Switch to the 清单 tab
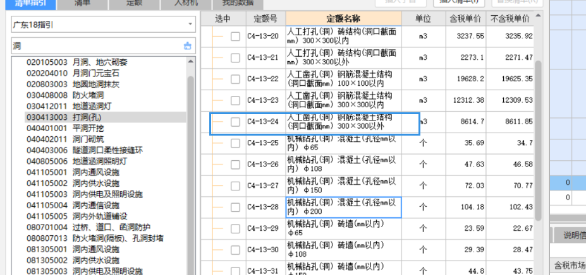This screenshot has height=275, width=586. (82, 4)
